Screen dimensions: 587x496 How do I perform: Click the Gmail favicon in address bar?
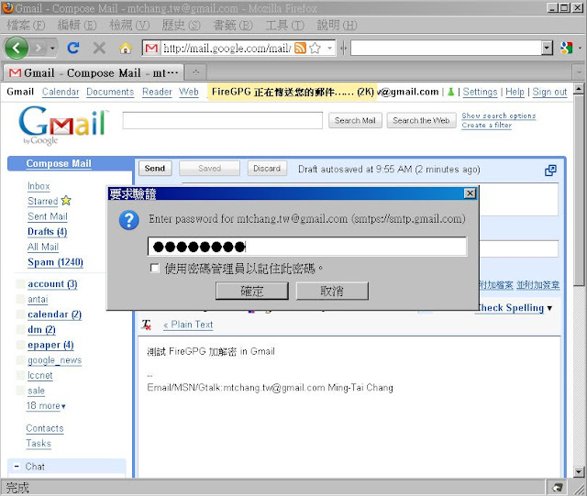pos(151,49)
